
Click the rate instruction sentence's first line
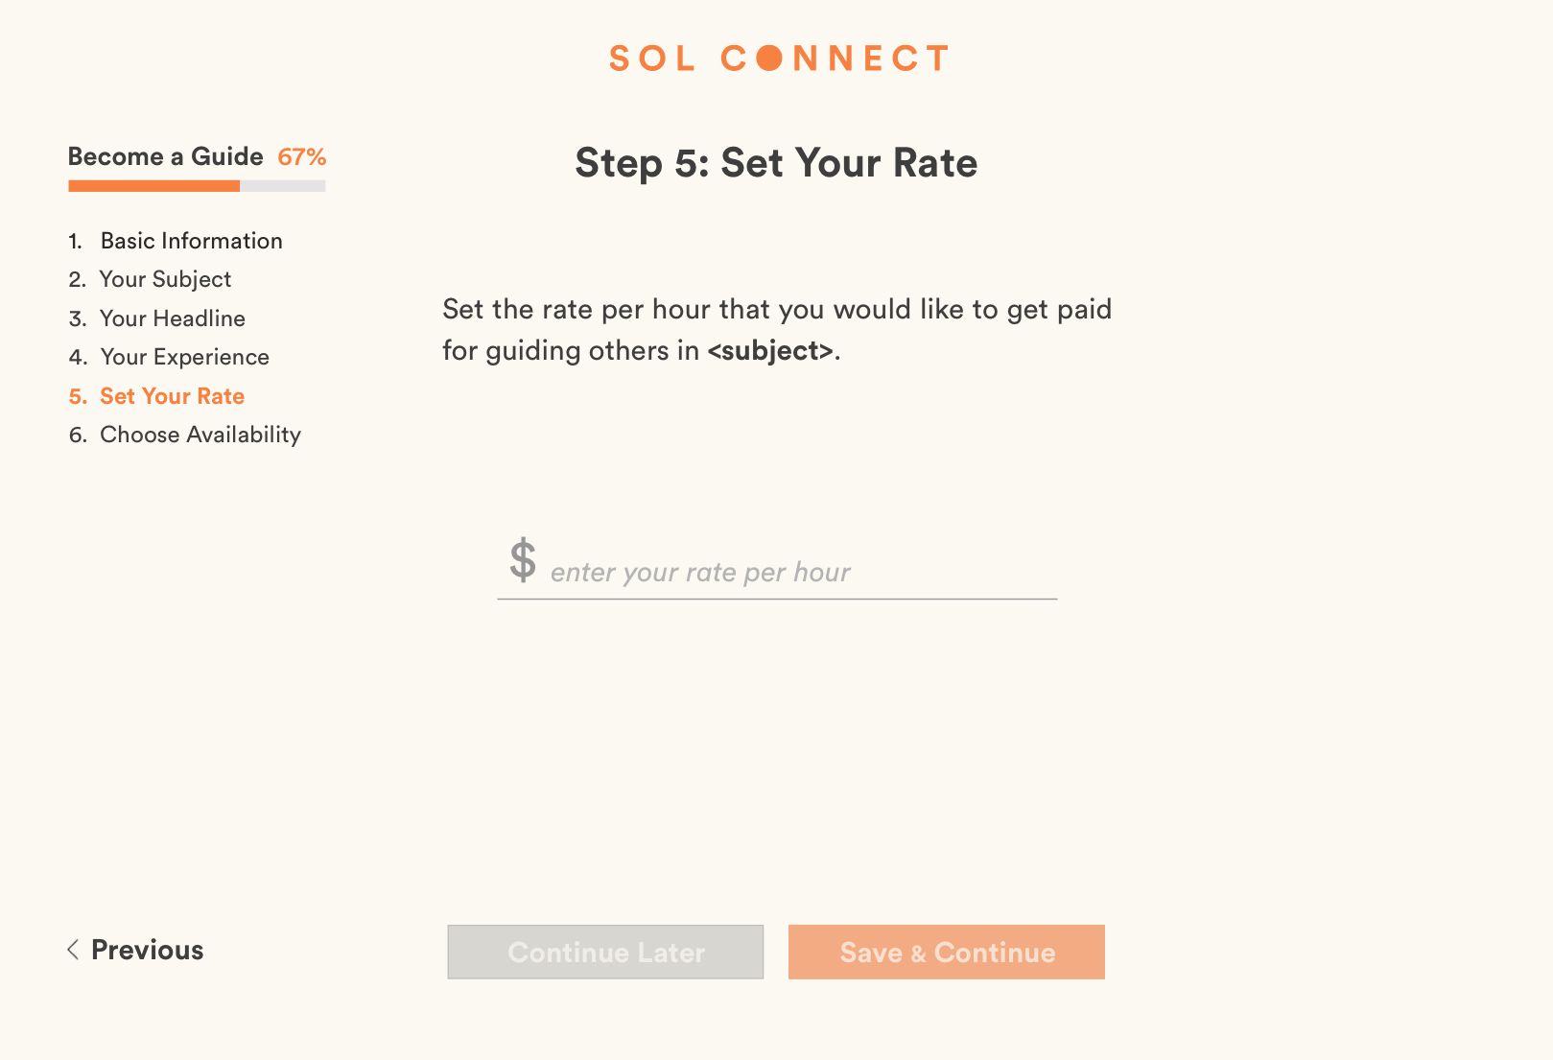[776, 309]
